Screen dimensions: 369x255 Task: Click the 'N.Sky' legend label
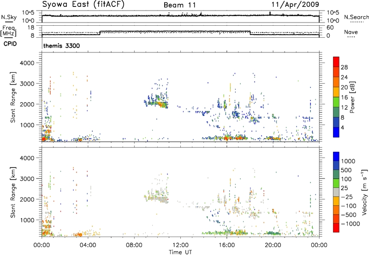[x=9, y=17]
